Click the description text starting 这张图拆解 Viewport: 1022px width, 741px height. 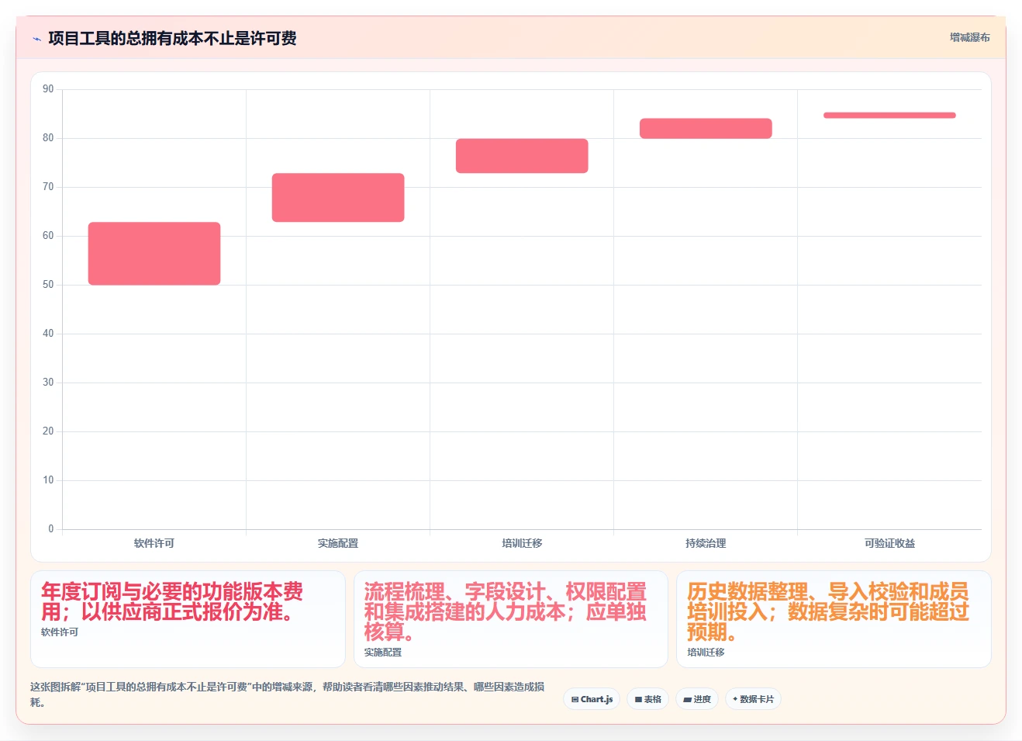pos(288,694)
